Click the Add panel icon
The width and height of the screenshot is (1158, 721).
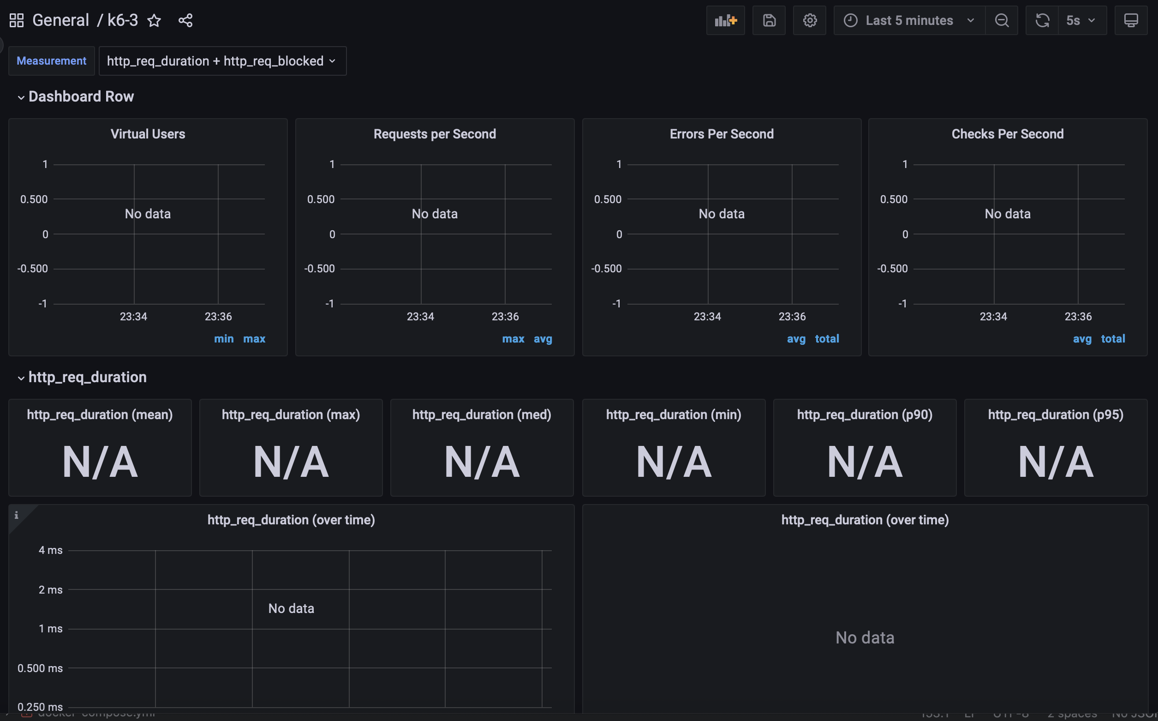click(725, 20)
